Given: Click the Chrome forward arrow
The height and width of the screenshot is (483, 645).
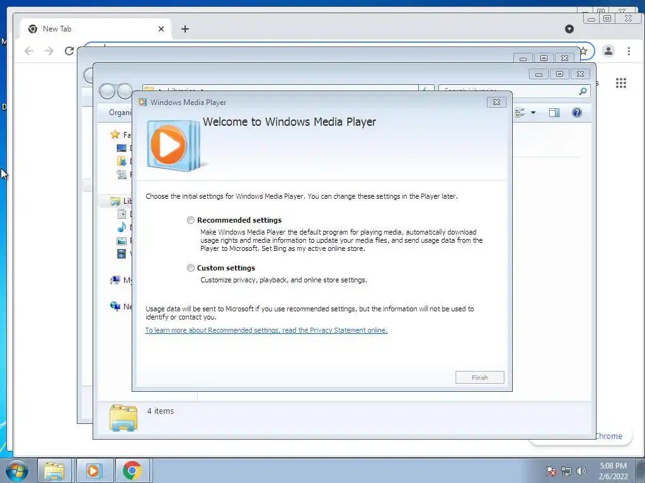Looking at the screenshot, I should [x=49, y=51].
